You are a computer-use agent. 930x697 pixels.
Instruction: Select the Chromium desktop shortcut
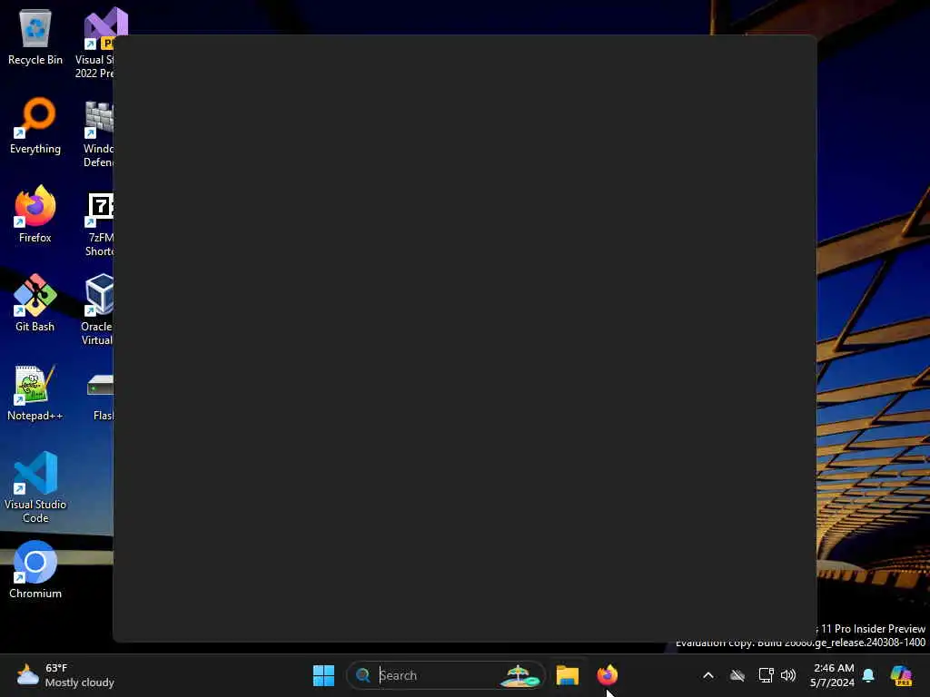(35, 570)
